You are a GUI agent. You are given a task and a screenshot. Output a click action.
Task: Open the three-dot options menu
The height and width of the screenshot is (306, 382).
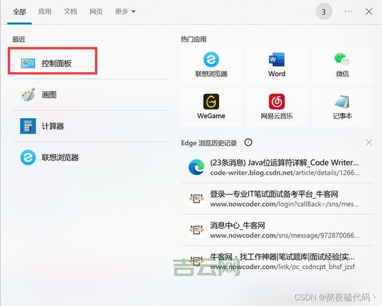coord(348,12)
